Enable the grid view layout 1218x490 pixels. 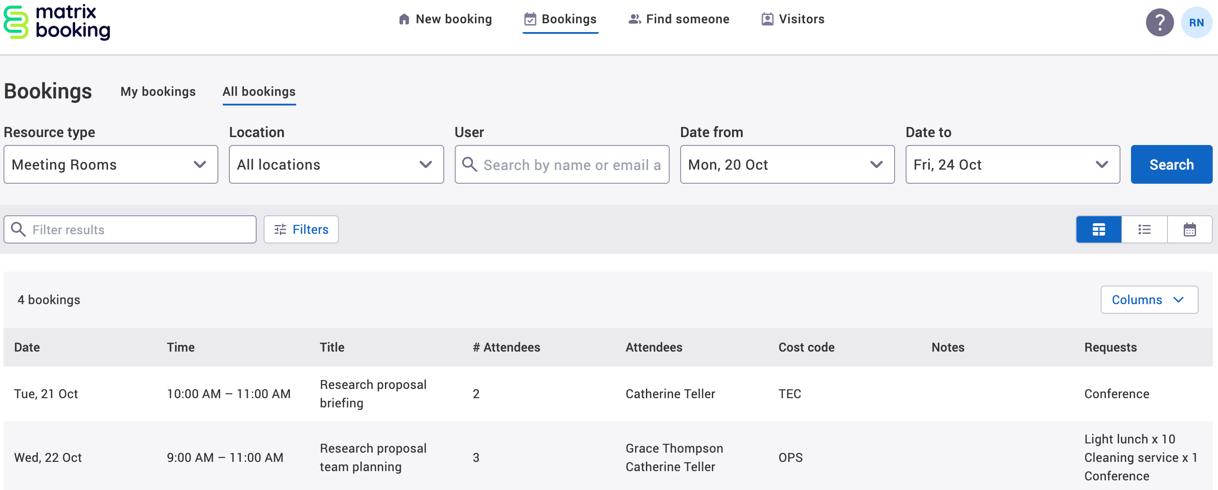[x=1098, y=229]
